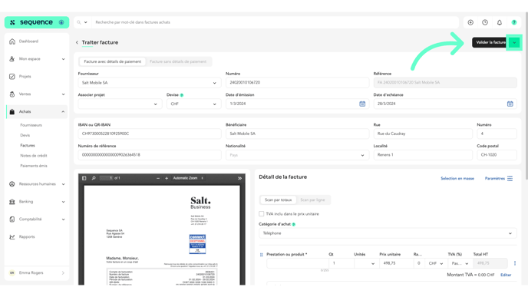The width and height of the screenshot is (528, 297).
Task: Open PDF viewer tools double-arrow menu
Action: point(239,178)
